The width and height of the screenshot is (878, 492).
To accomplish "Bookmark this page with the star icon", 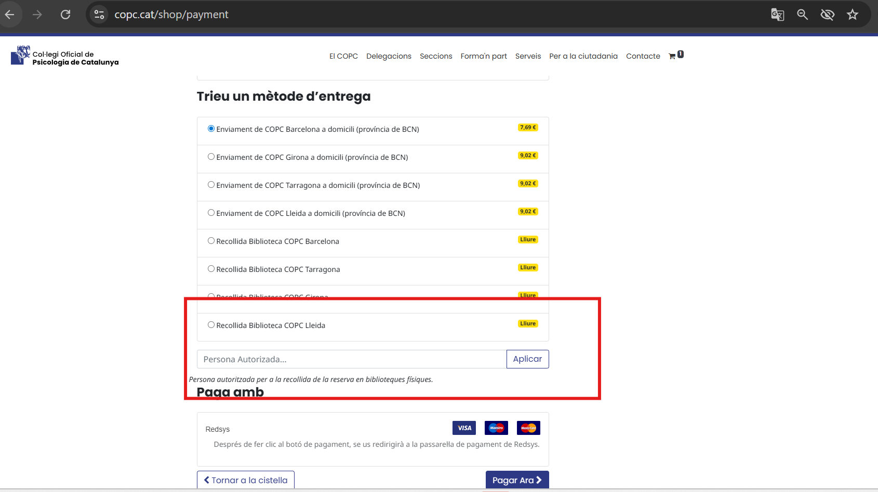I will (x=852, y=15).
